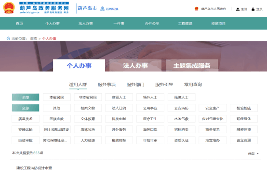Open 个人办事 in the green navigation bar
Image resolution: width=267 pixels, height=175 pixels.
[53, 24]
